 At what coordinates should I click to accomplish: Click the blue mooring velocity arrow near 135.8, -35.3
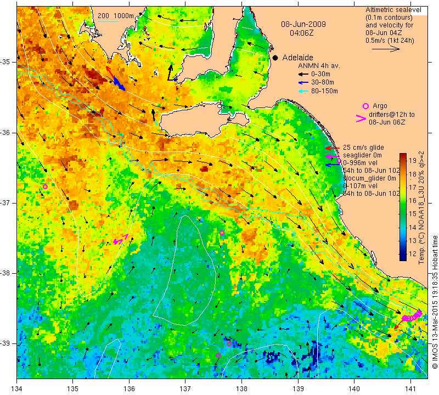[x=119, y=84]
